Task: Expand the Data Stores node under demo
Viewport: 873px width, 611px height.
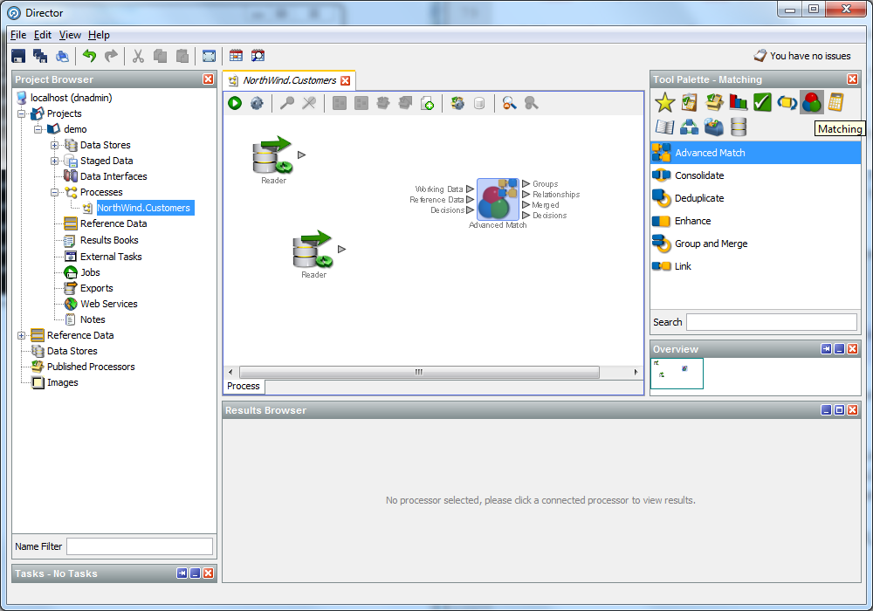Action: click(x=54, y=145)
